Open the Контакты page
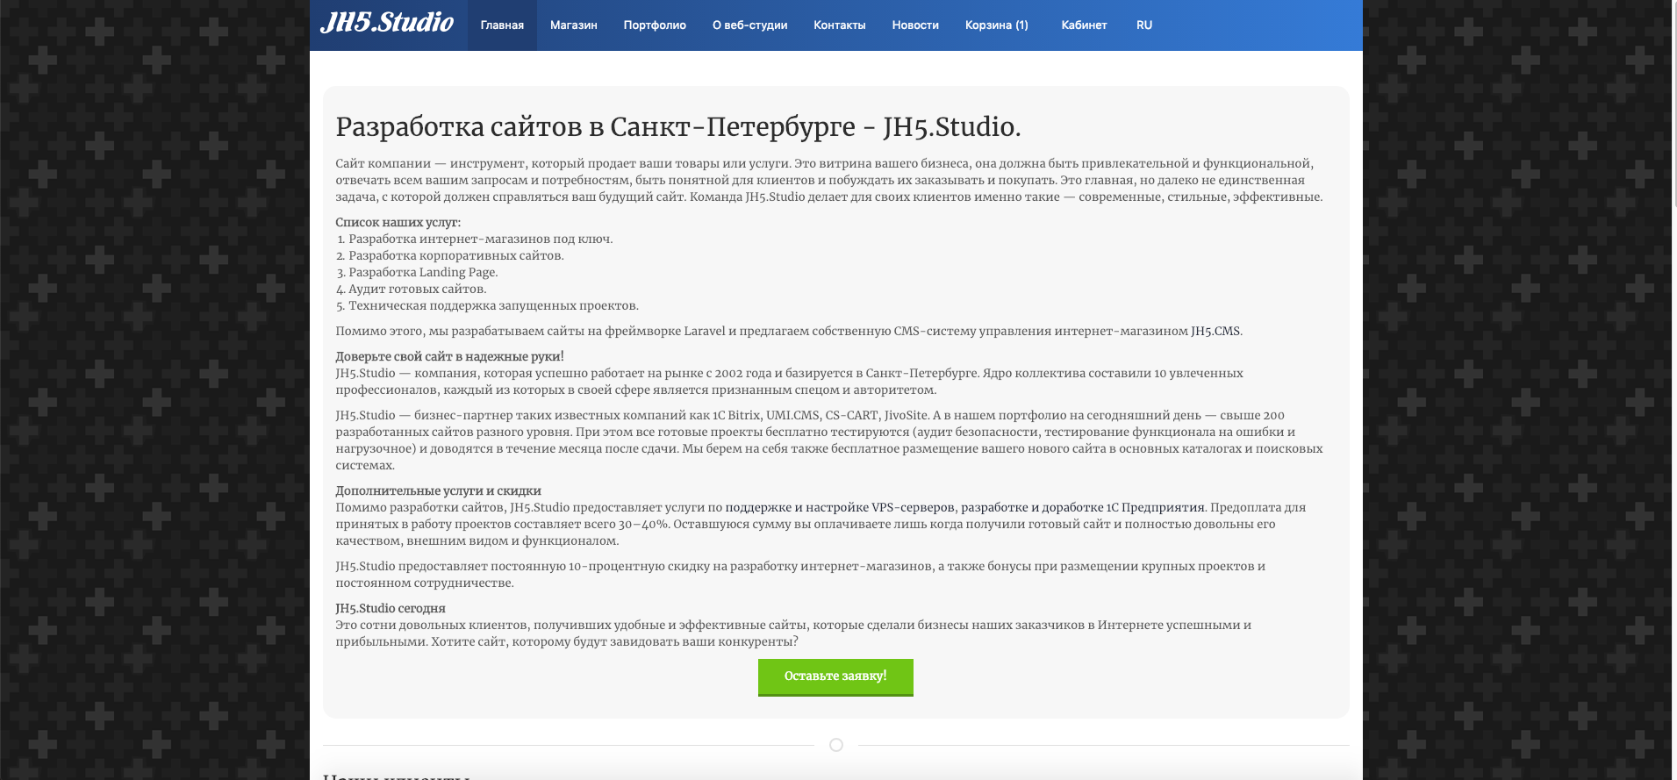 point(840,25)
